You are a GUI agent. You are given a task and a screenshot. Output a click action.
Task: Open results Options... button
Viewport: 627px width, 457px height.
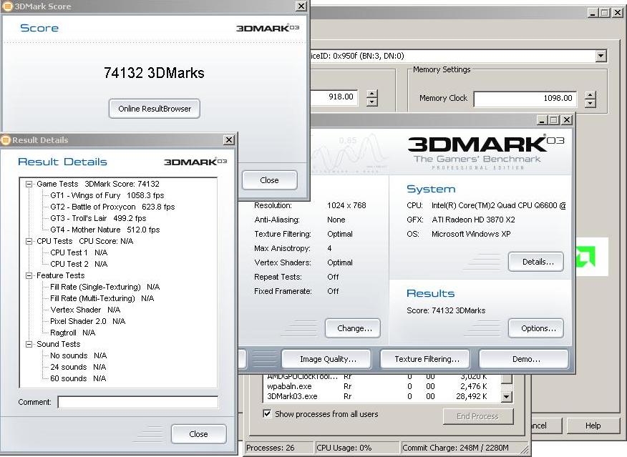tap(536, 328)
